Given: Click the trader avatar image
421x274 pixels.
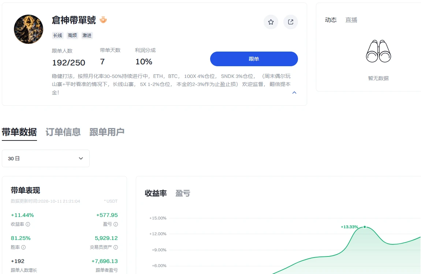Looking at the screenshot, I should (x=29, y=29).
